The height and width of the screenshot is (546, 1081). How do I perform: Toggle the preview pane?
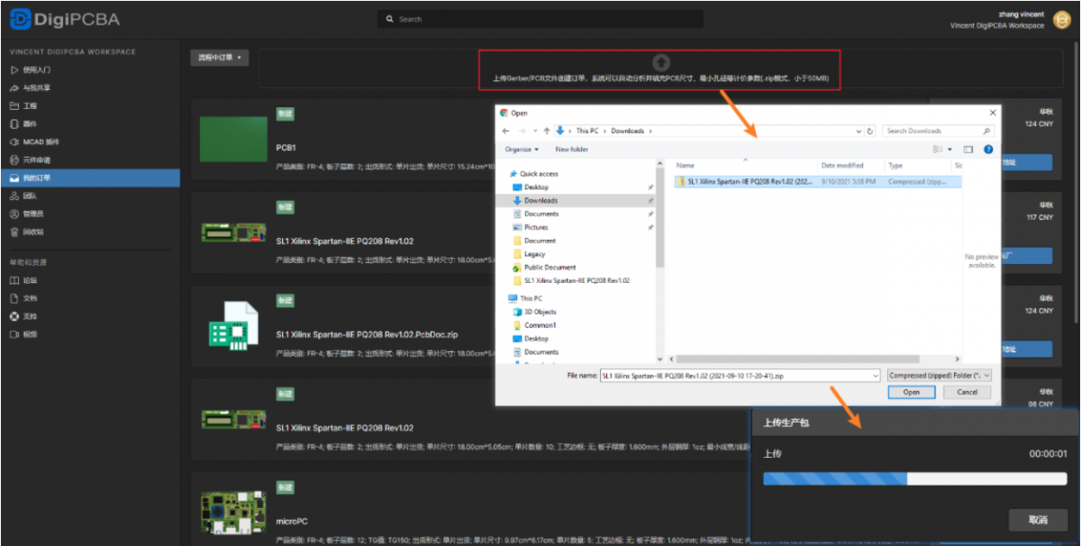point(968,149)
